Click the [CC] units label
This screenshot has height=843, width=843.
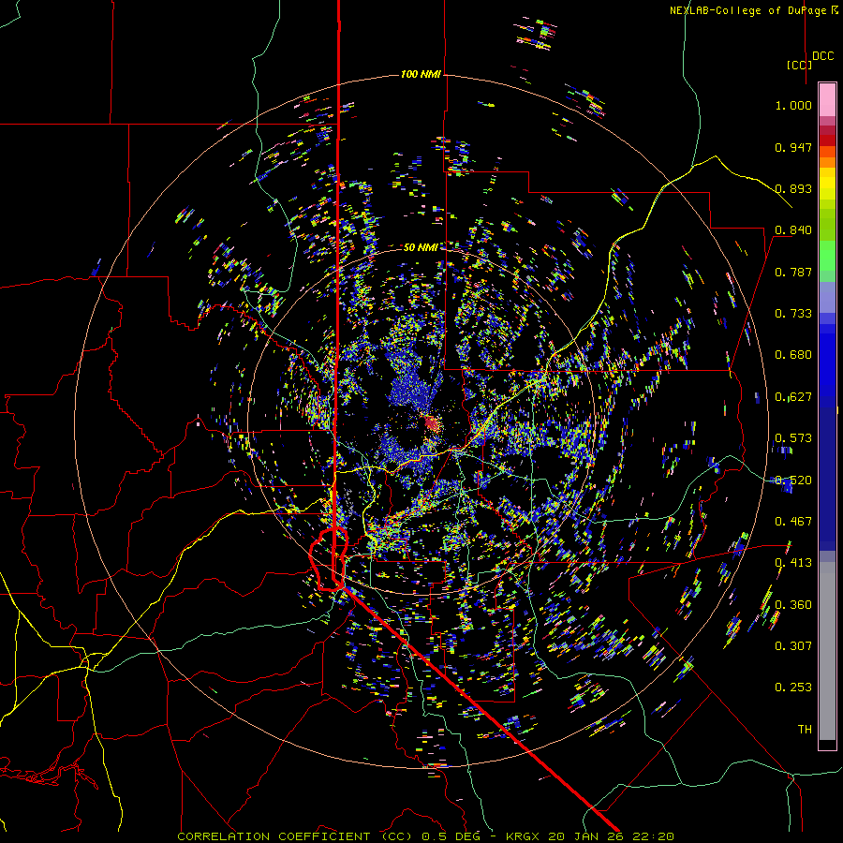pyautogui.click(x=800, y=65)
